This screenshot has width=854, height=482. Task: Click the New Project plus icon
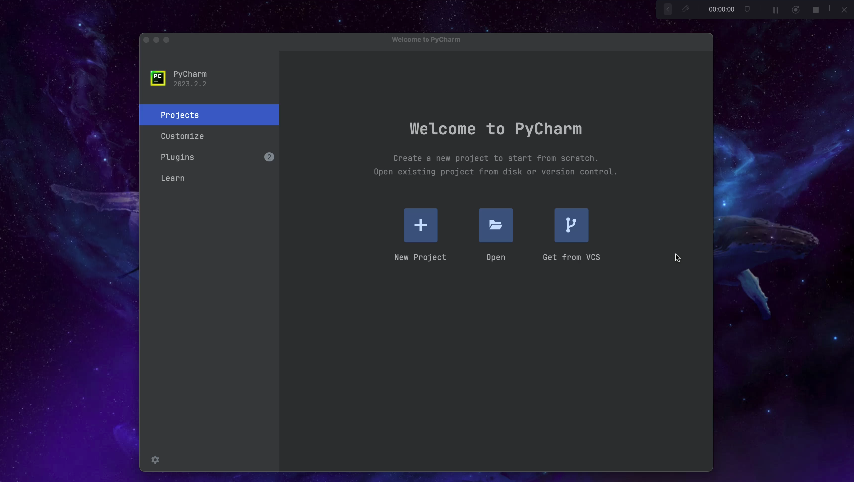coord(421,225)
